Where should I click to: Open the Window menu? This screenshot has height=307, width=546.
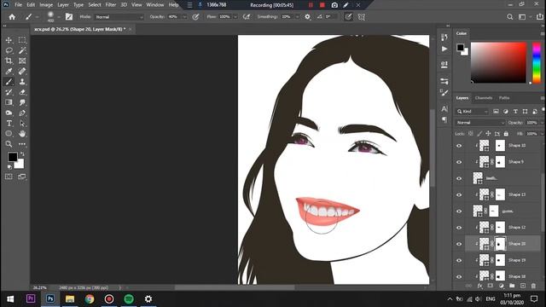155,5
